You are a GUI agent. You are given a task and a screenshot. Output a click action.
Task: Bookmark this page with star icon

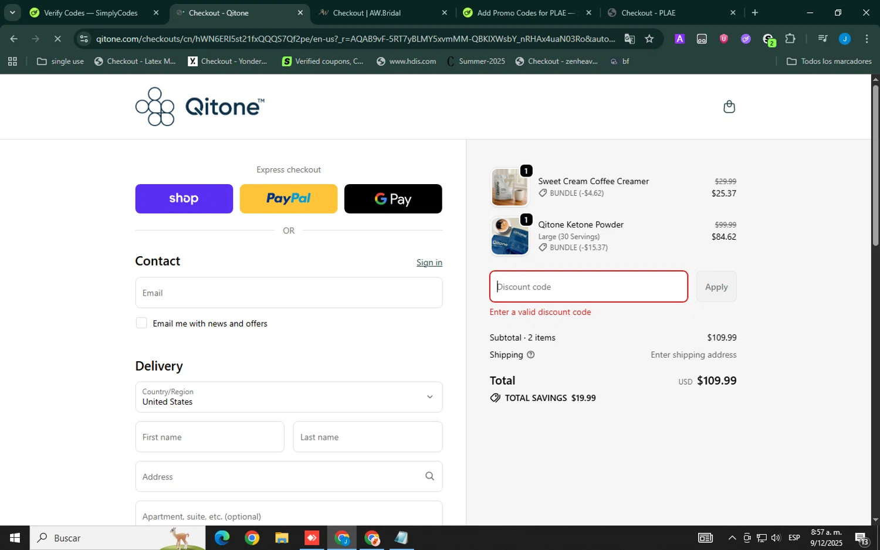(649, 39)
